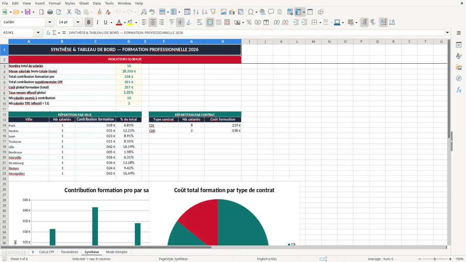Click the font color red A swatch
The height and width of the screenshot is (262, 466).
click(120, 23)
